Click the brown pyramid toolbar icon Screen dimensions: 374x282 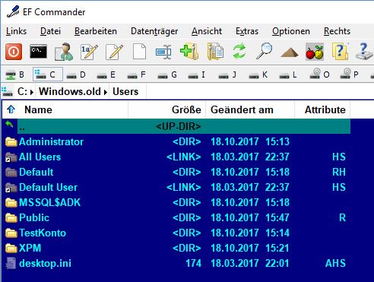pyautogui.click(x=290, y=52)
